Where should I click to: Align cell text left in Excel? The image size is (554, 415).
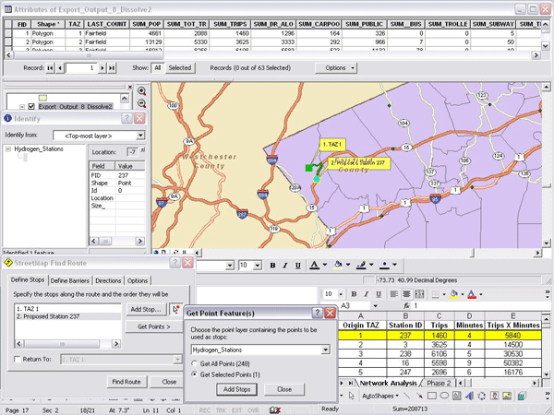pos(394,294)
